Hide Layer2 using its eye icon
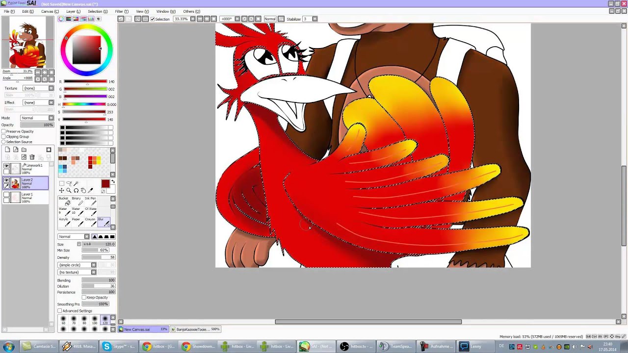 (x=6, y=181)
